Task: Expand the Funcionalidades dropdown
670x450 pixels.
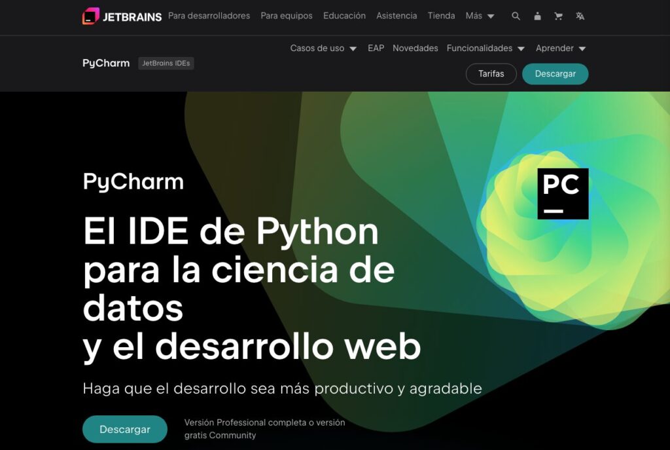Action: (x=486, y=48)
